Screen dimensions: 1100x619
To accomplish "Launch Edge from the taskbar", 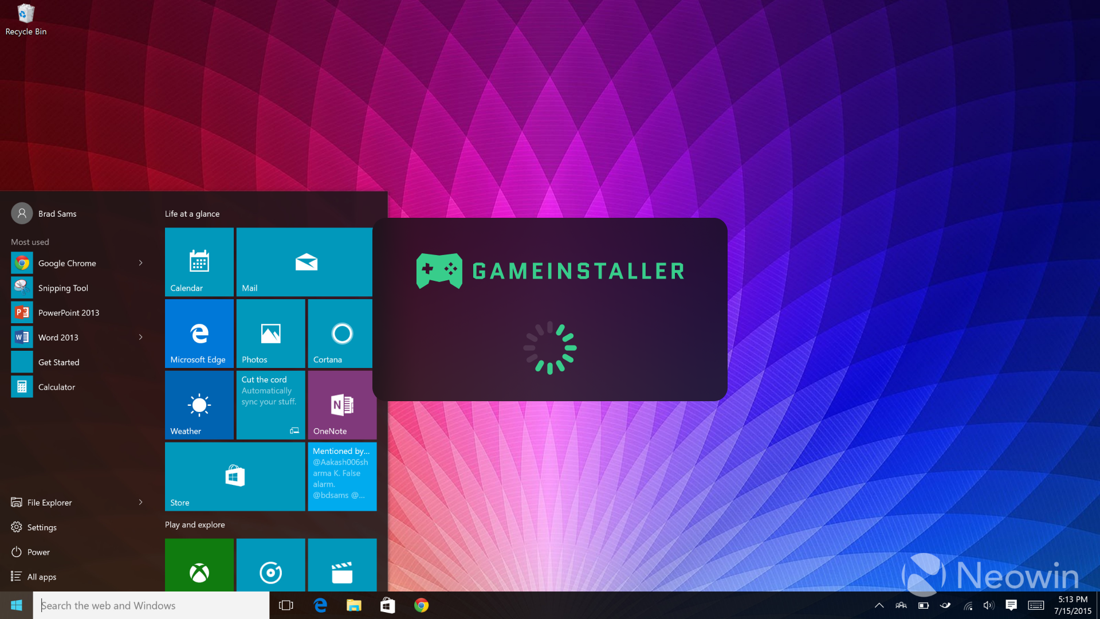I will click(320, 605).
